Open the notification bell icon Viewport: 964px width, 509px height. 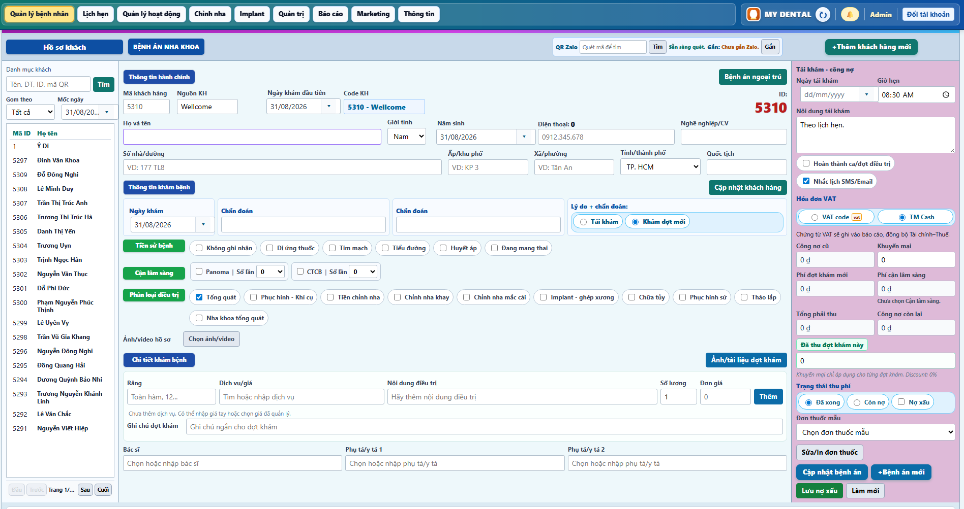point(850,14)
